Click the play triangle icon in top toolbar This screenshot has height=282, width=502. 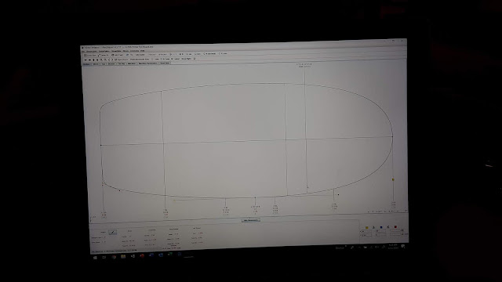pyautogui.click(x=171, y=54)
